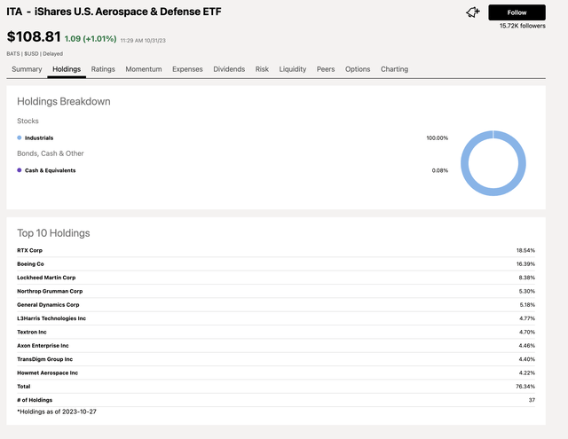Click the purple Cash & Equivalents dot
Screen dimensions: 568x439
pos(20,170)
